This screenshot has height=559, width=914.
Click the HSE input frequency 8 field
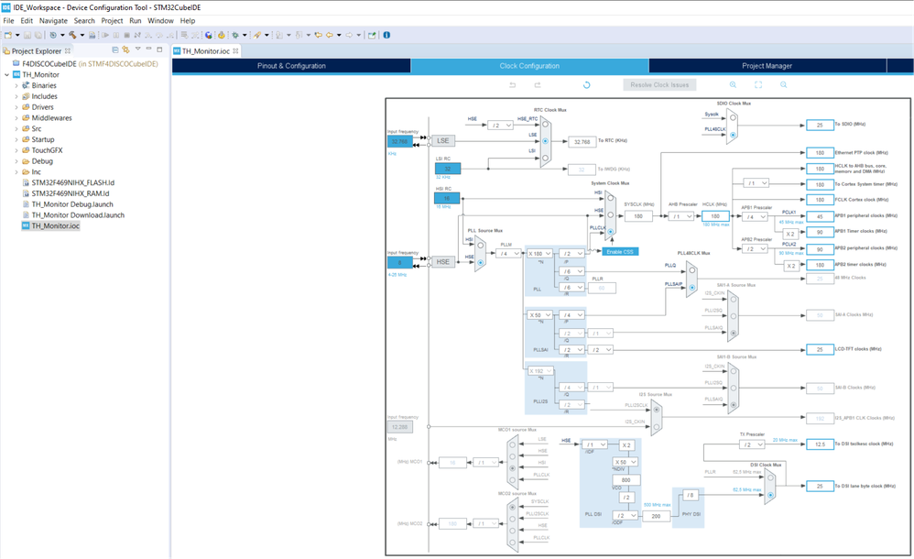[400, 263]
